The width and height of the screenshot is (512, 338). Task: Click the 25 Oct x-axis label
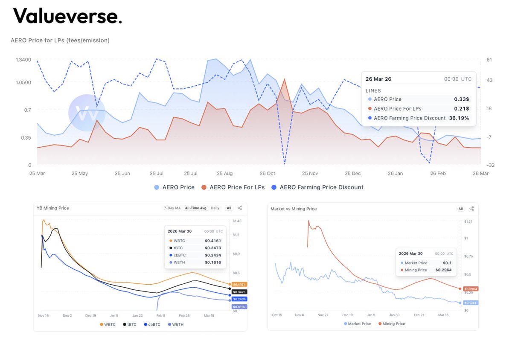coord(268,174)
